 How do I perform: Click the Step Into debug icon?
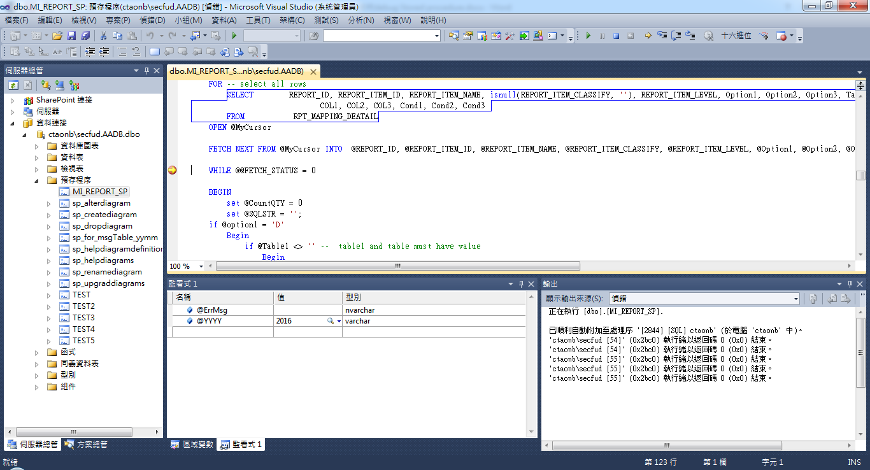pos(662,36)
